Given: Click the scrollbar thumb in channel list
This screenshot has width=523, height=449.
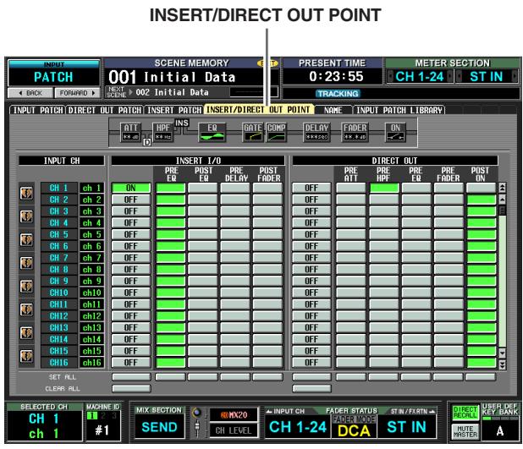Looking at the screenshot, I should click(x=502, y=211).
